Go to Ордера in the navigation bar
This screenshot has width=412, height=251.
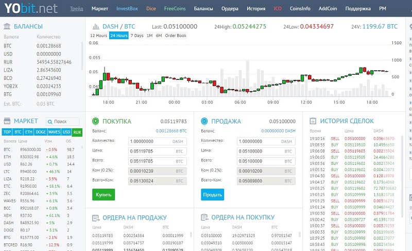point(230,8)
